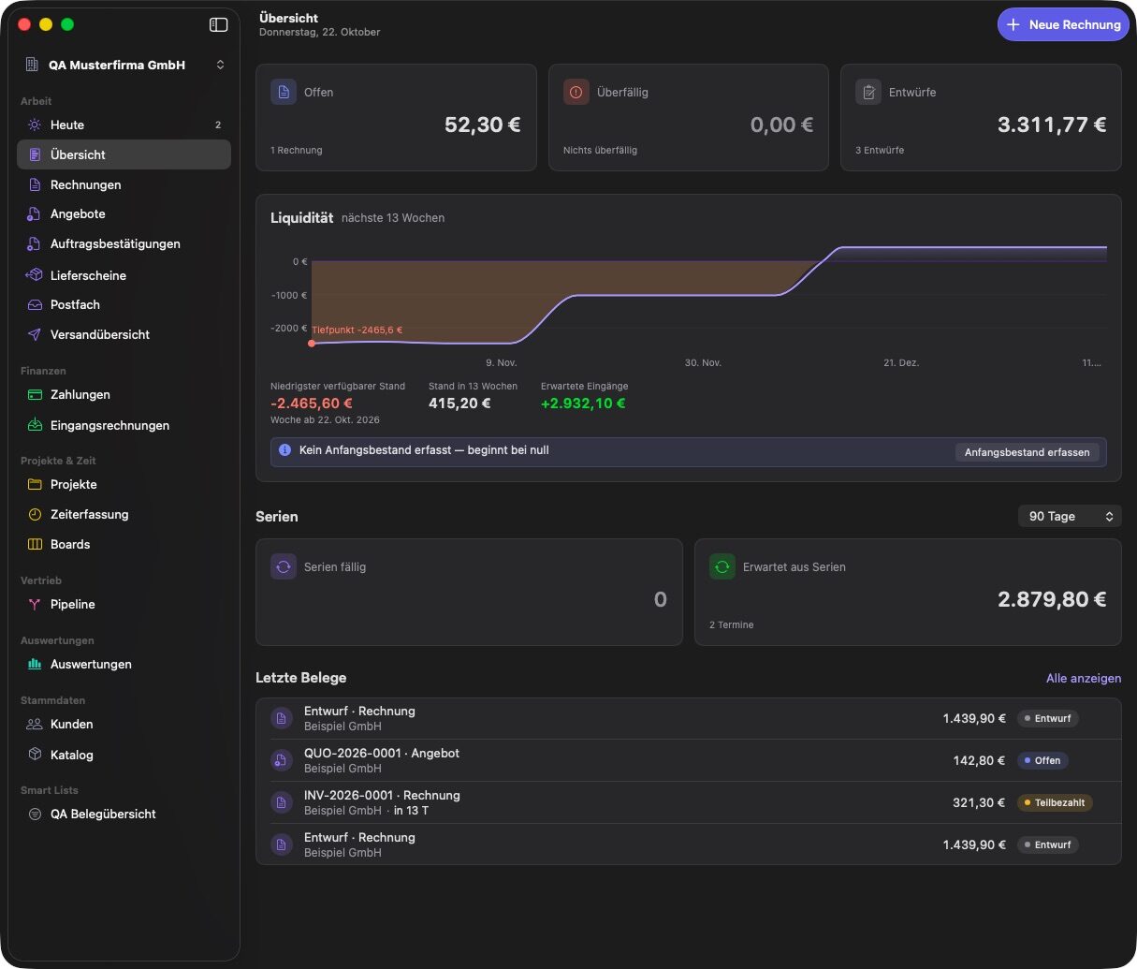
Task: Click the 415,20 € Stand in 13 Wochen value
Action: [x=459, y=404]
